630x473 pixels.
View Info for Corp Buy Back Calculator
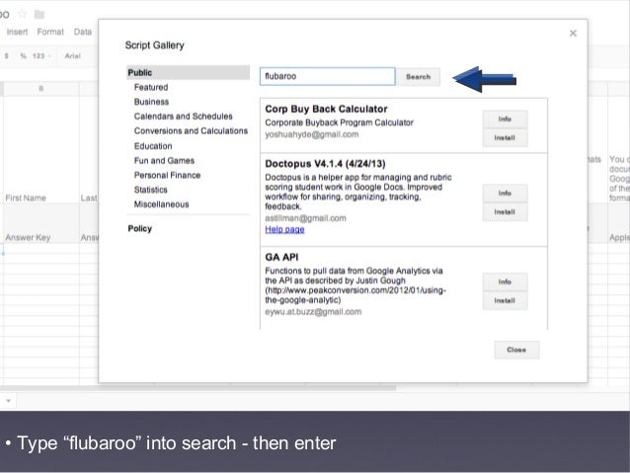(505, 118)
